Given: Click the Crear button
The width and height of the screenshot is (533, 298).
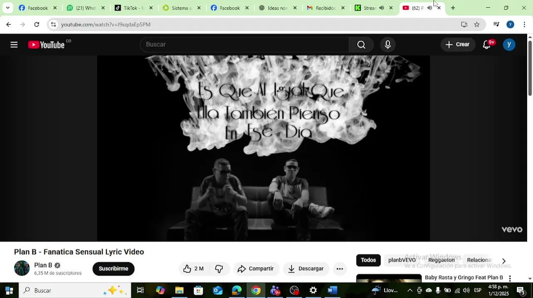Looking at the screenshot, I should point(457,45).
